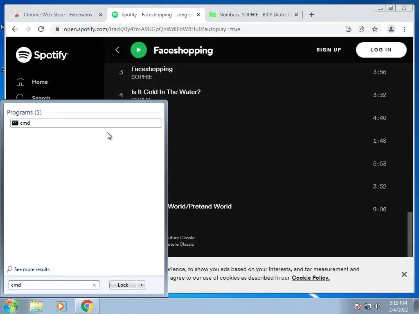Click the Show desktop button
Screen dimensions: 419x314
416,306
